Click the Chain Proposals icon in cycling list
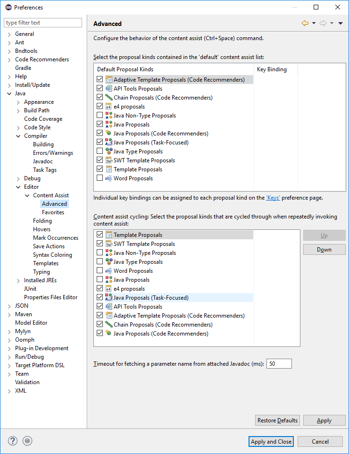 tap(108, 324)
